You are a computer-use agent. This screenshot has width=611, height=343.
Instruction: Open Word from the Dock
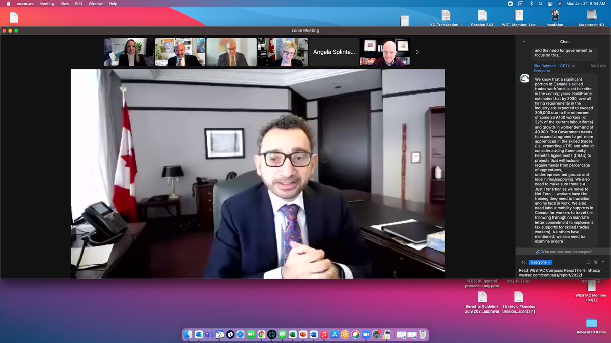click(313, 334)
